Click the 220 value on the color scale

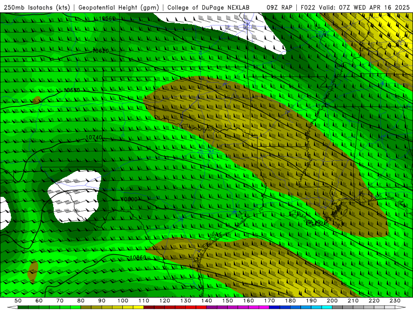[374, 301]
